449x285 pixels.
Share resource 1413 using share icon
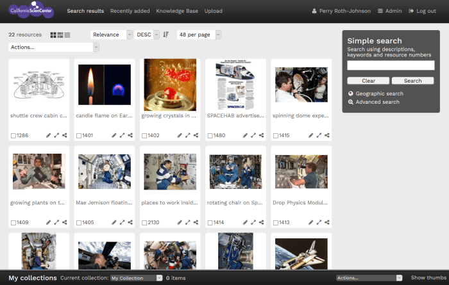tap(327, 222)
